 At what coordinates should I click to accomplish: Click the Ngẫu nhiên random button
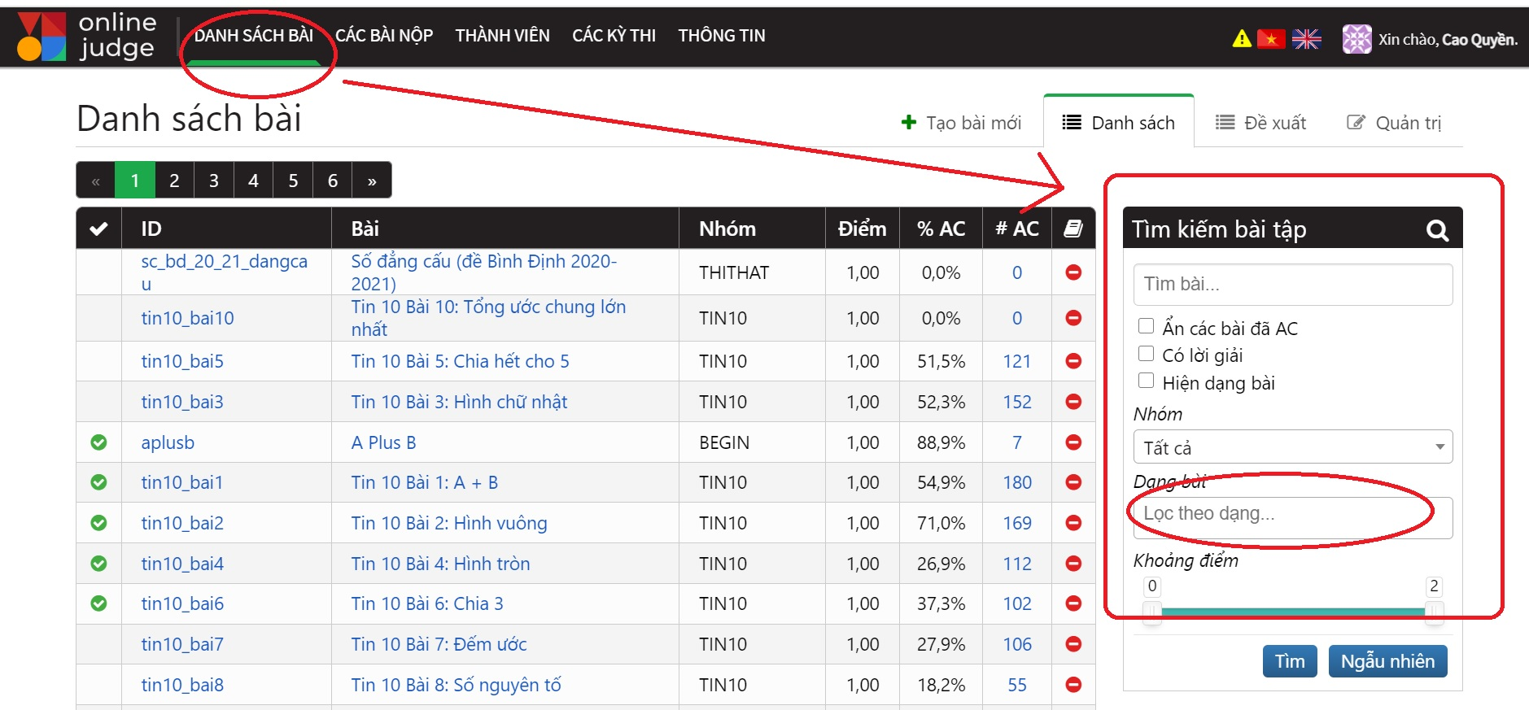click(1387, 661)
